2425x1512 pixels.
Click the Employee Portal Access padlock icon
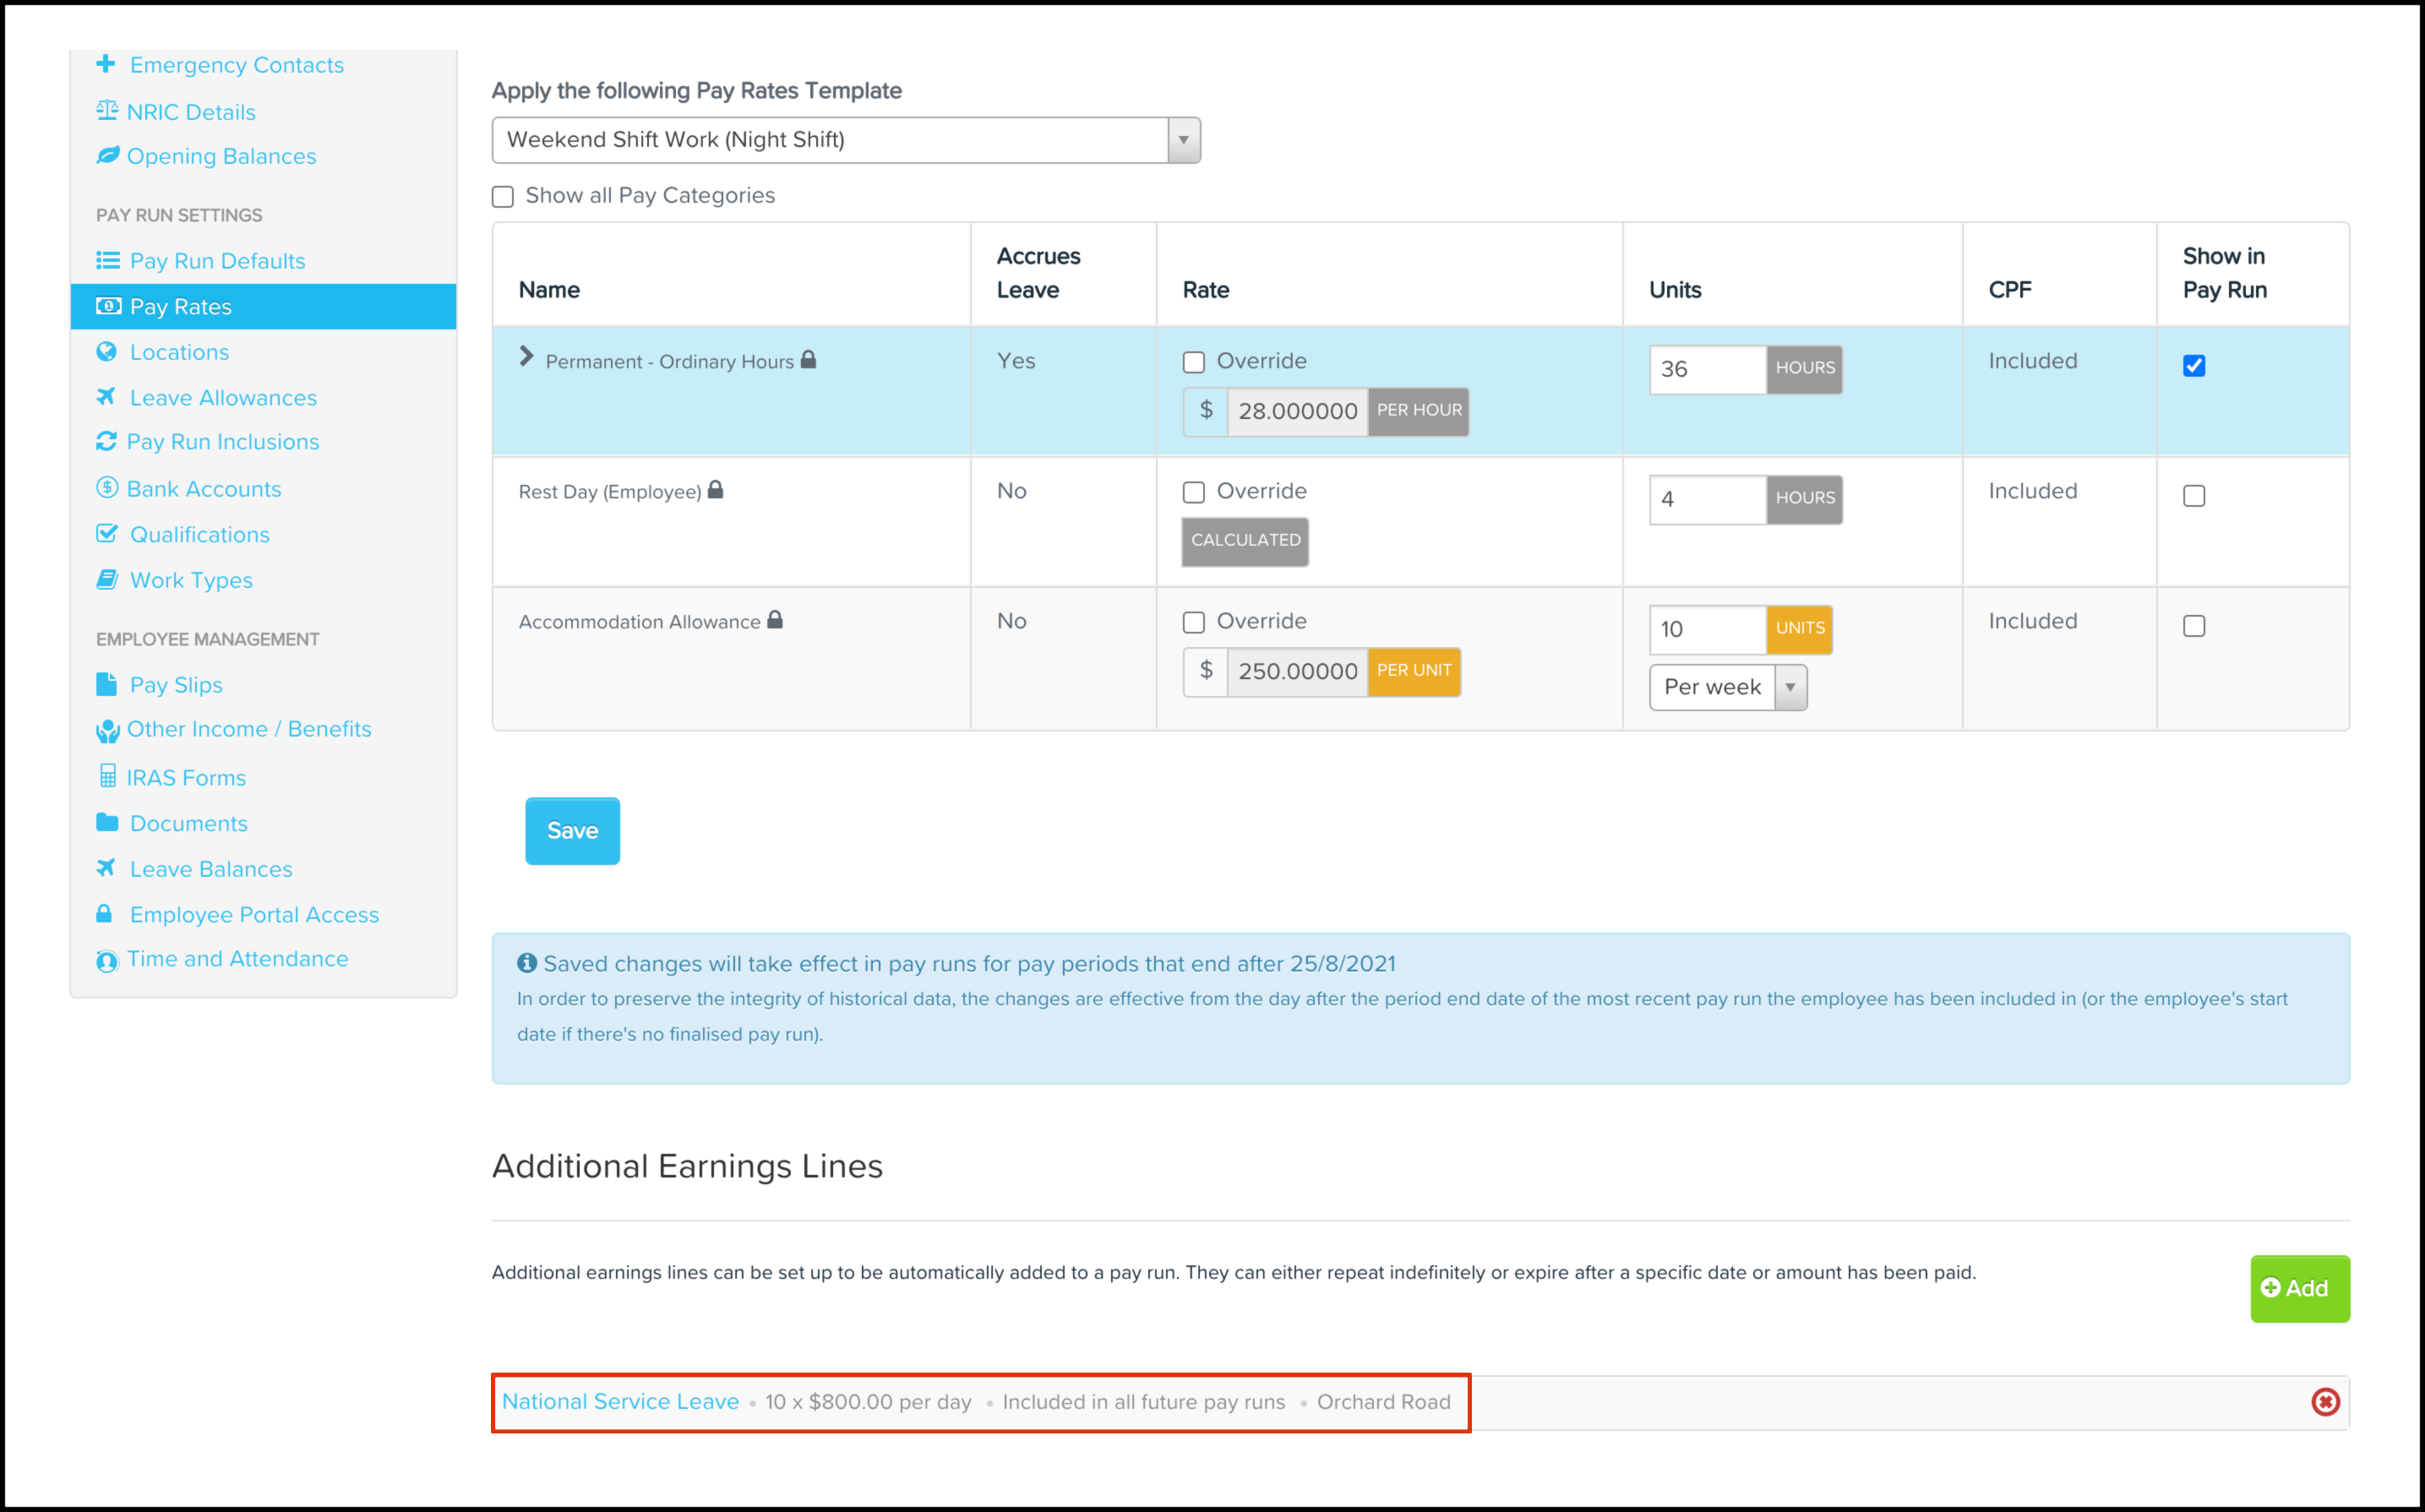(104, 914)
